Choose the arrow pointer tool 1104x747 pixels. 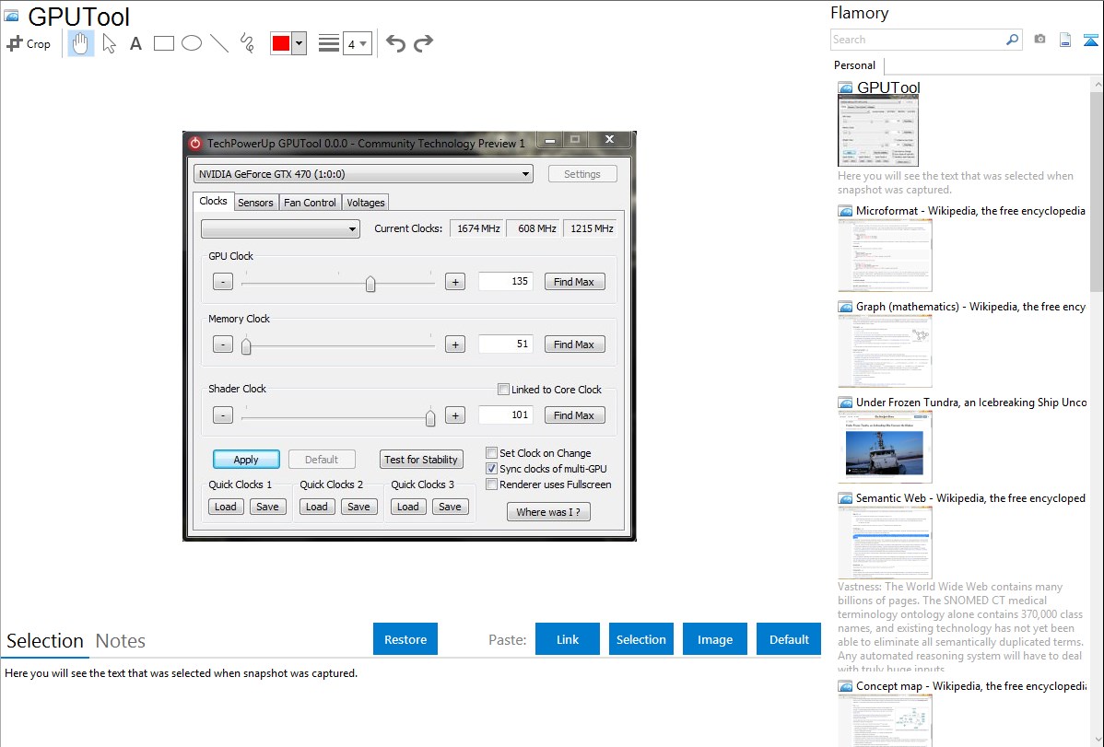[109, 43]
